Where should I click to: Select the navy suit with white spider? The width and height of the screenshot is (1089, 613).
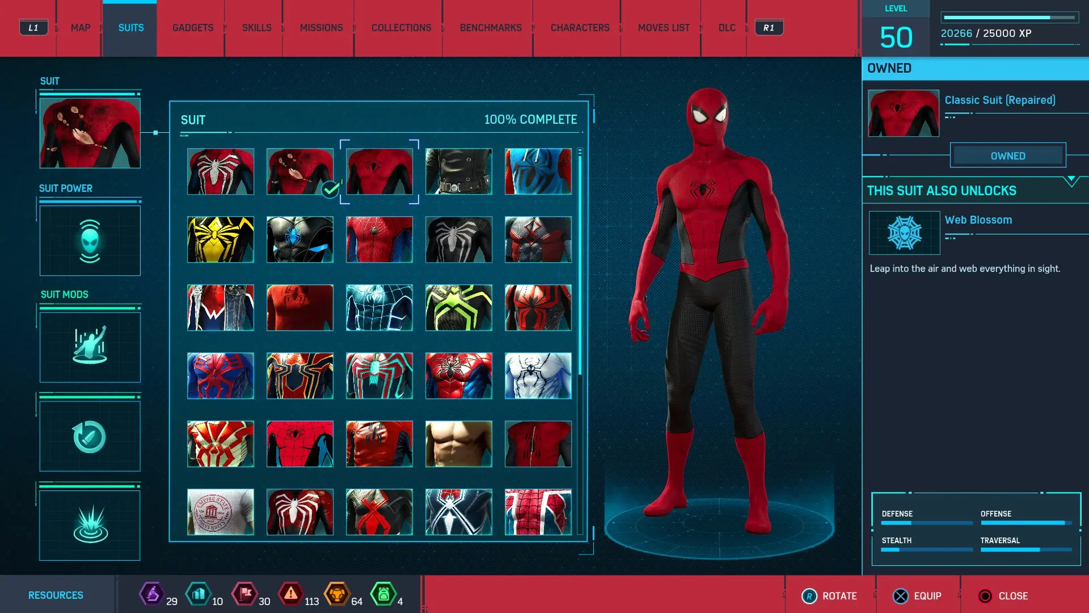click(459, 512)
